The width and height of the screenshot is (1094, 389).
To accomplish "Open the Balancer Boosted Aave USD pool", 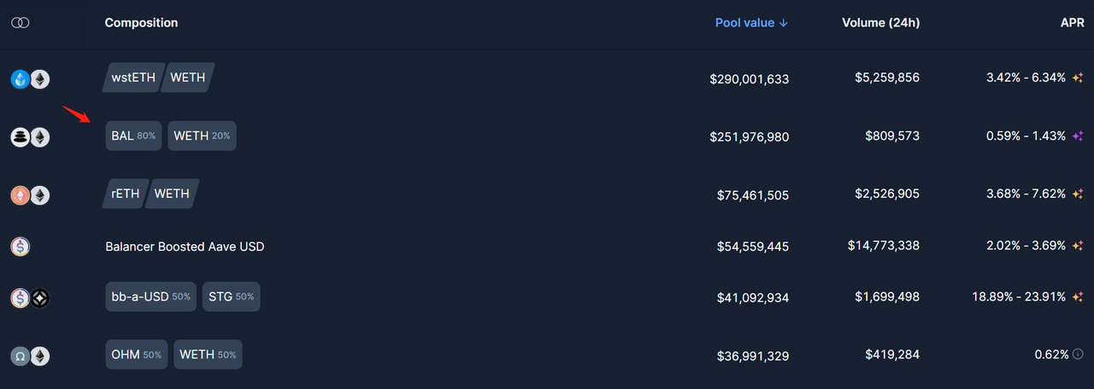I will (x=185, y=247).
